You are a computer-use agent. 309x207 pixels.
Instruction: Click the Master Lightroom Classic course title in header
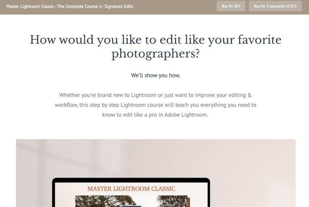(x=52, y=7)
